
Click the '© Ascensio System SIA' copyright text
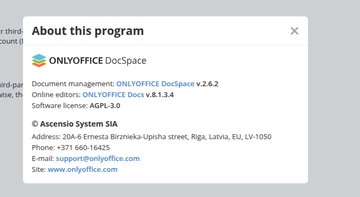click(x=75, y=124)
